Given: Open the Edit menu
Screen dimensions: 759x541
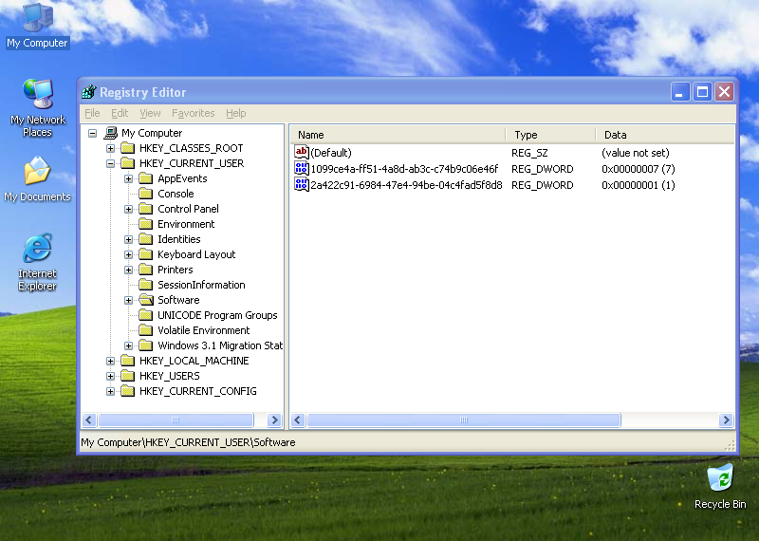Looking at the screenshot, I should [x=120, y=113].
